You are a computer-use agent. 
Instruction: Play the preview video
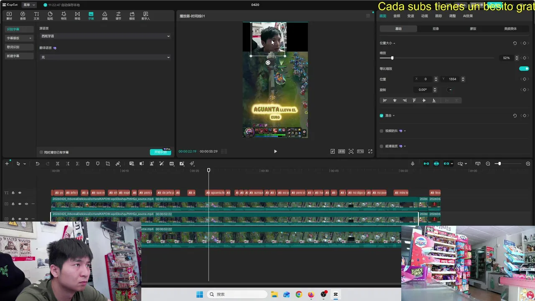coord(275,151)
